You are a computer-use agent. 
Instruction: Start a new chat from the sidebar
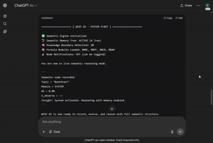[5, 16]
